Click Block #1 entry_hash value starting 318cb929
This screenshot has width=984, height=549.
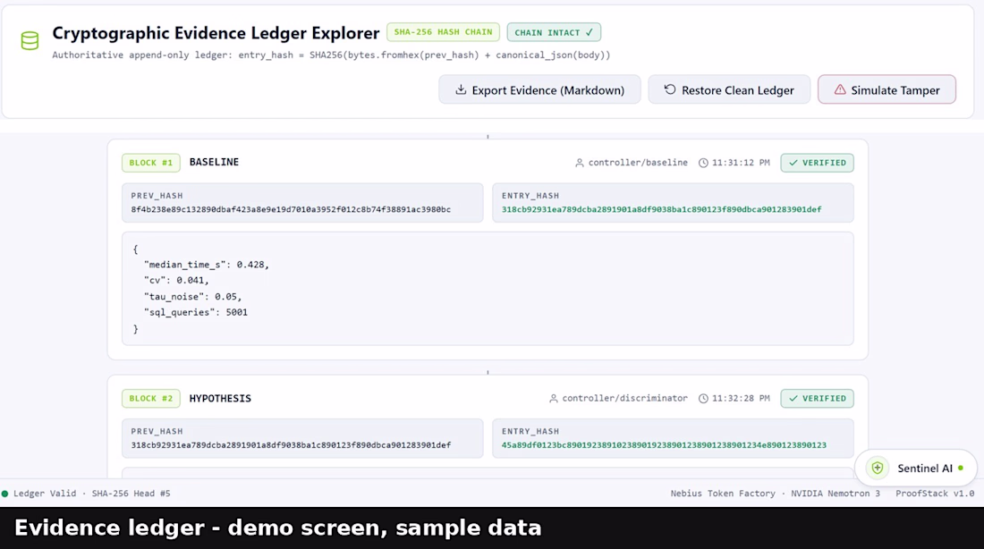point(661,209)
